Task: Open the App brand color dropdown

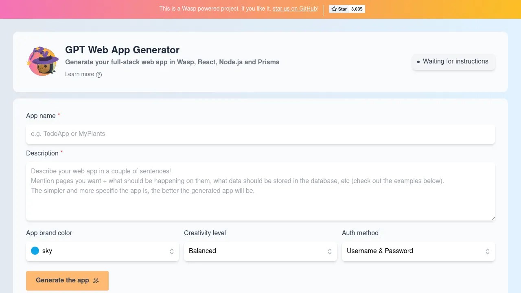Action: pyautogui.click(x=102, y=251)
